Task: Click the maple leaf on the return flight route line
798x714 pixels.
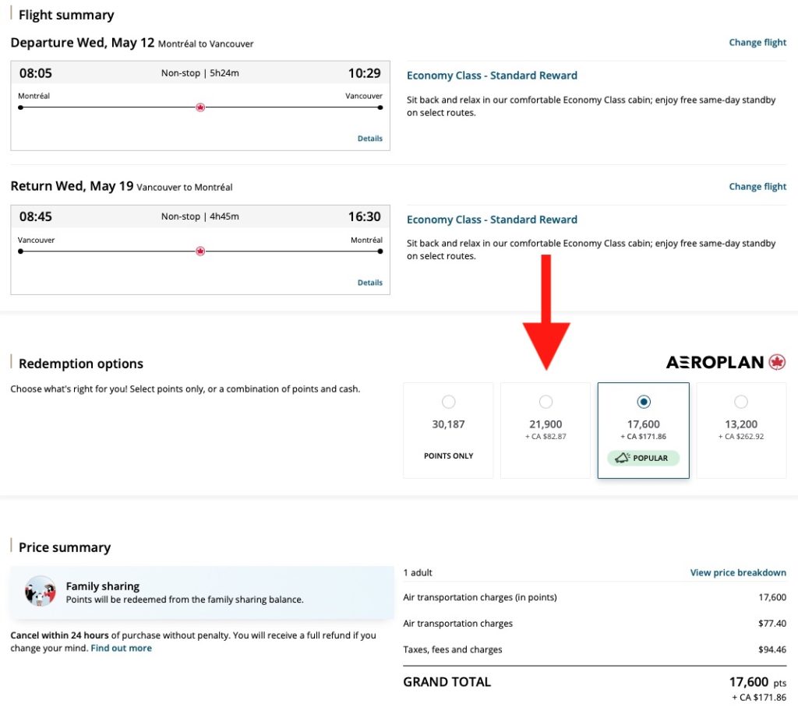Action: tap(199, 251)
